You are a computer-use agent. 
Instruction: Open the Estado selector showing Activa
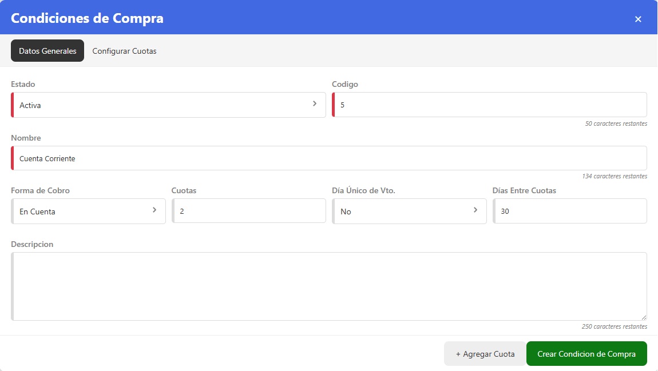coord(160,105)
